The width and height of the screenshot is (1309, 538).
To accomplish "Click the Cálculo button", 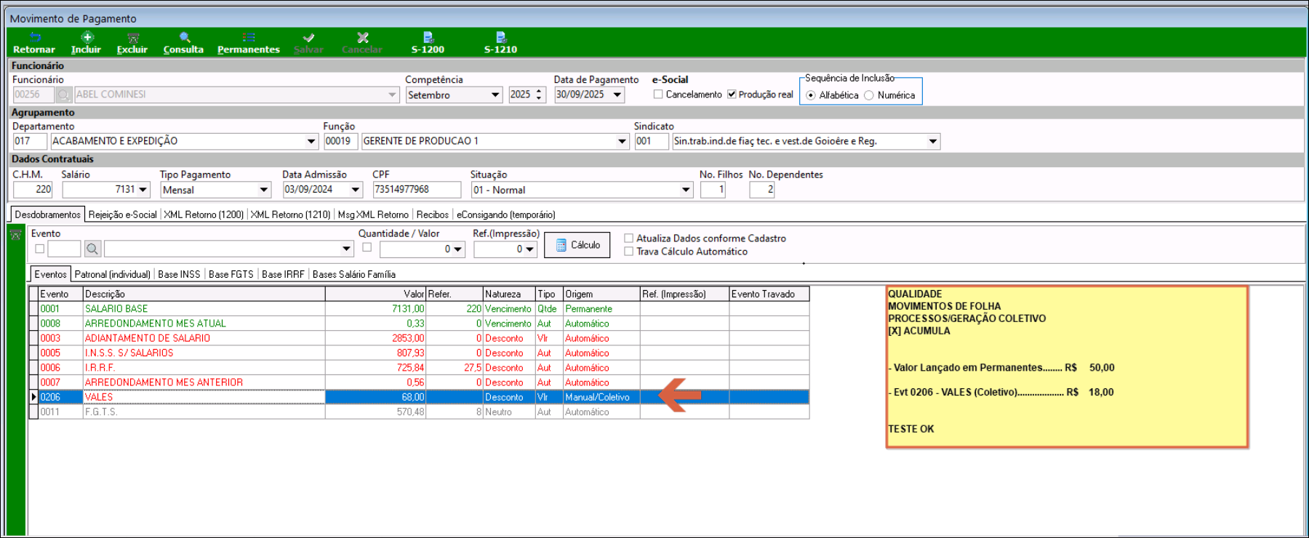I will tap(577, 245).
